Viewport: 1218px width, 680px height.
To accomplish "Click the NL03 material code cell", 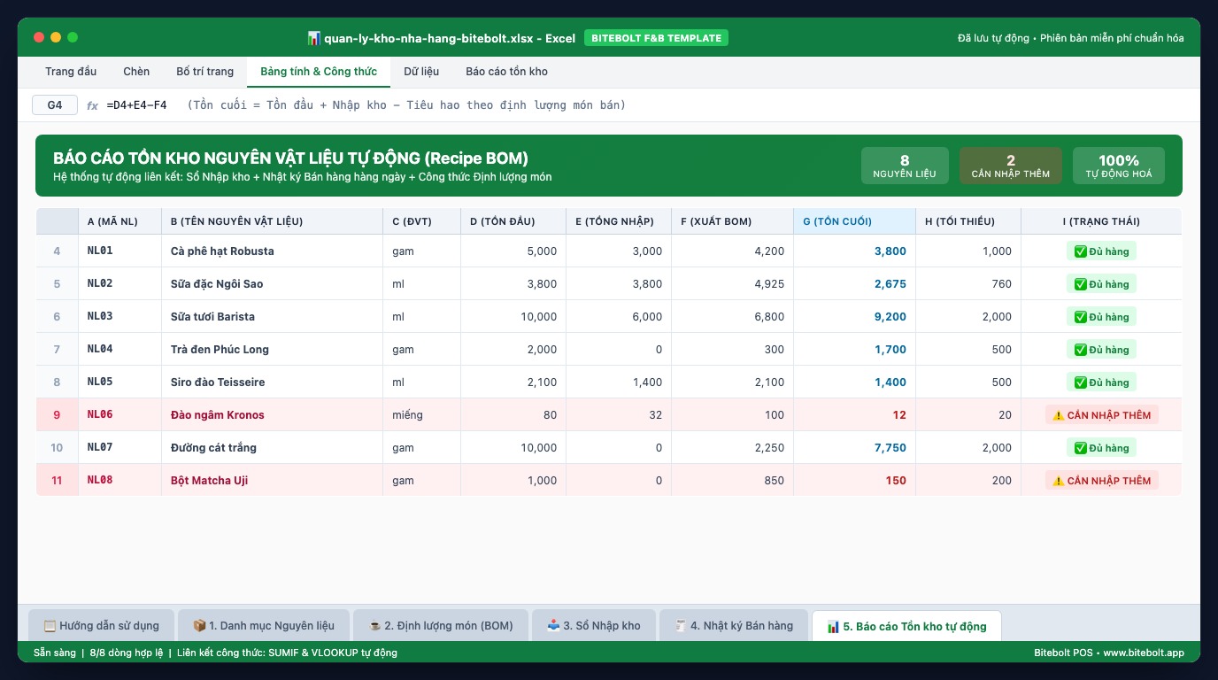I will coord(120,316).
